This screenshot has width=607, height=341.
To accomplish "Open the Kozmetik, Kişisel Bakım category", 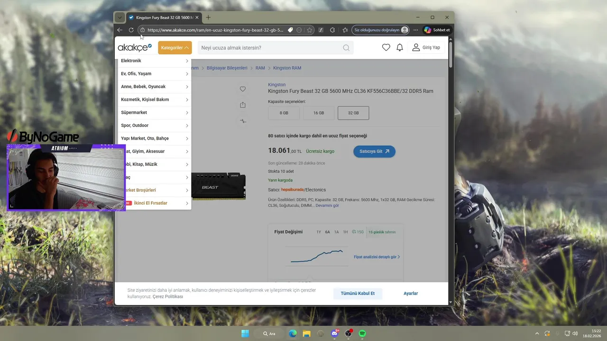I will 155,99.
